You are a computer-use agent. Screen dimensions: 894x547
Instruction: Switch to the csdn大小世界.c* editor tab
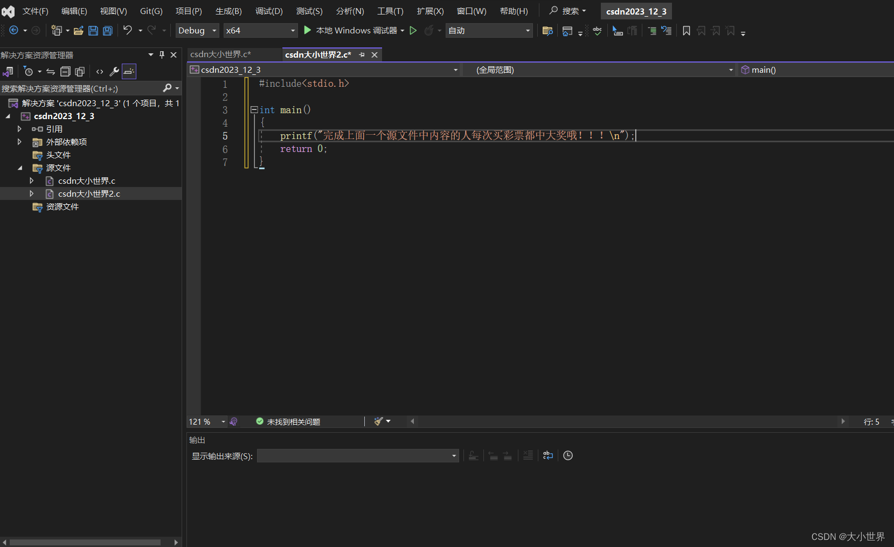click(x=220, y=54)
